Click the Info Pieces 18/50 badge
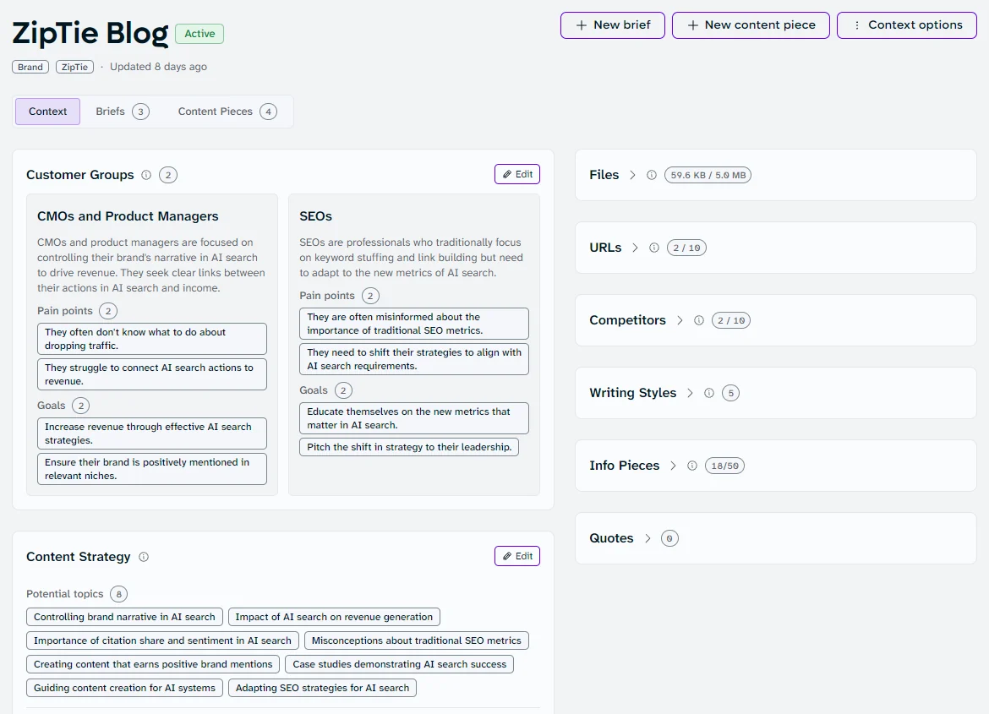The image size is (989, 714). [x=724, y=466]
